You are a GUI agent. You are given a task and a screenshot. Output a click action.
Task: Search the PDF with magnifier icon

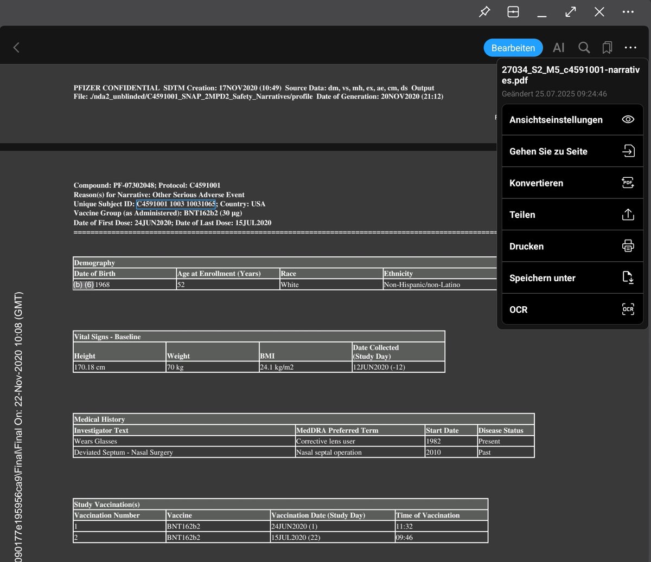point(584,48)
